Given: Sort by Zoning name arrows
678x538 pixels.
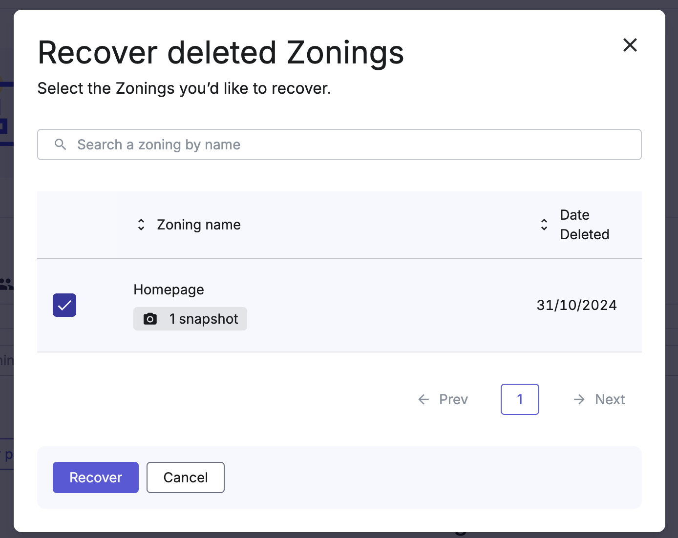Looking at the screenshot, I should (141, 225).
